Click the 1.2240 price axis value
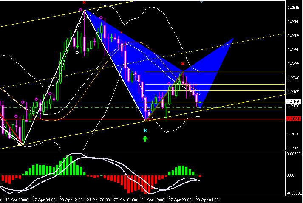This screenshot has width=303, height=203. pyautogui.click(x=293, y=78)
